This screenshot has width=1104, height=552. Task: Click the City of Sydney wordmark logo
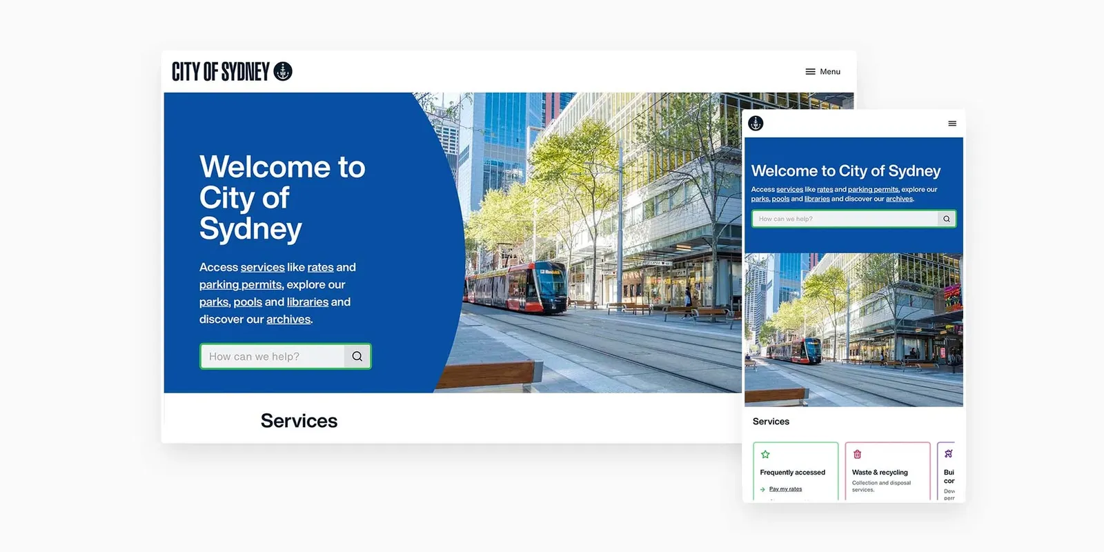tap(221, 71)
